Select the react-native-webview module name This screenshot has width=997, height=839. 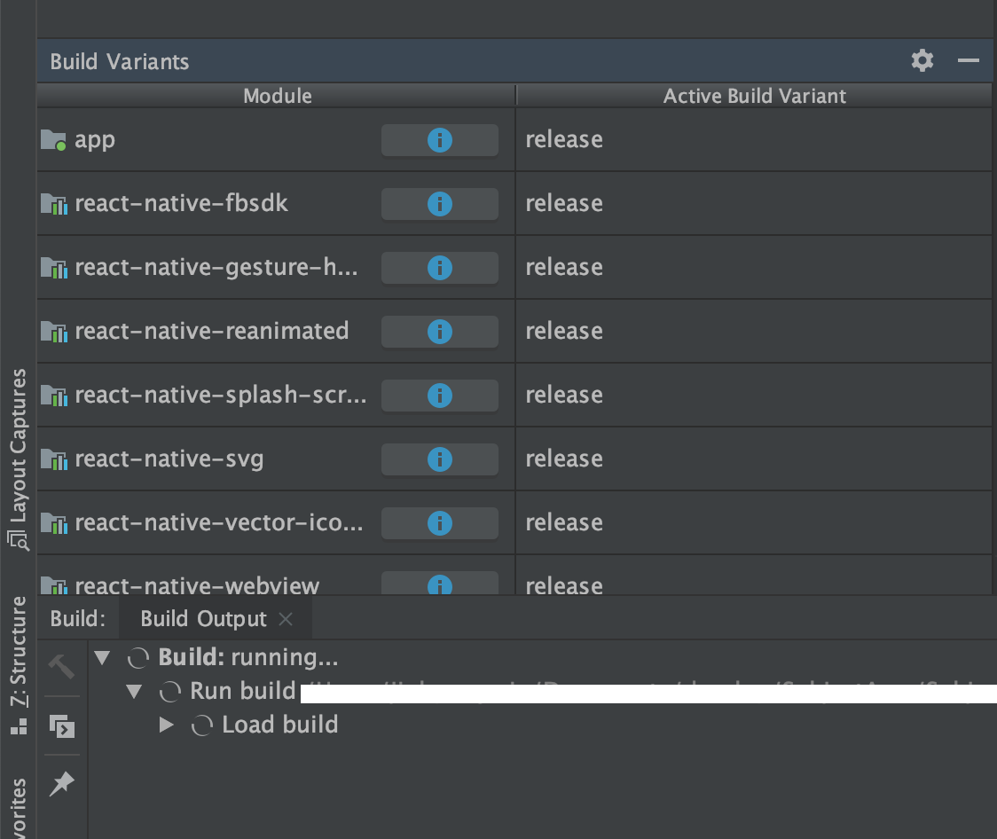[197, 584]
